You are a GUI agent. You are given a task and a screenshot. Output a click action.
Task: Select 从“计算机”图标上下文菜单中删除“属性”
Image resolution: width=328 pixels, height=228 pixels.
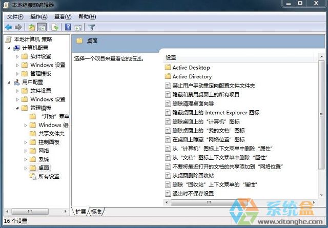219,149
